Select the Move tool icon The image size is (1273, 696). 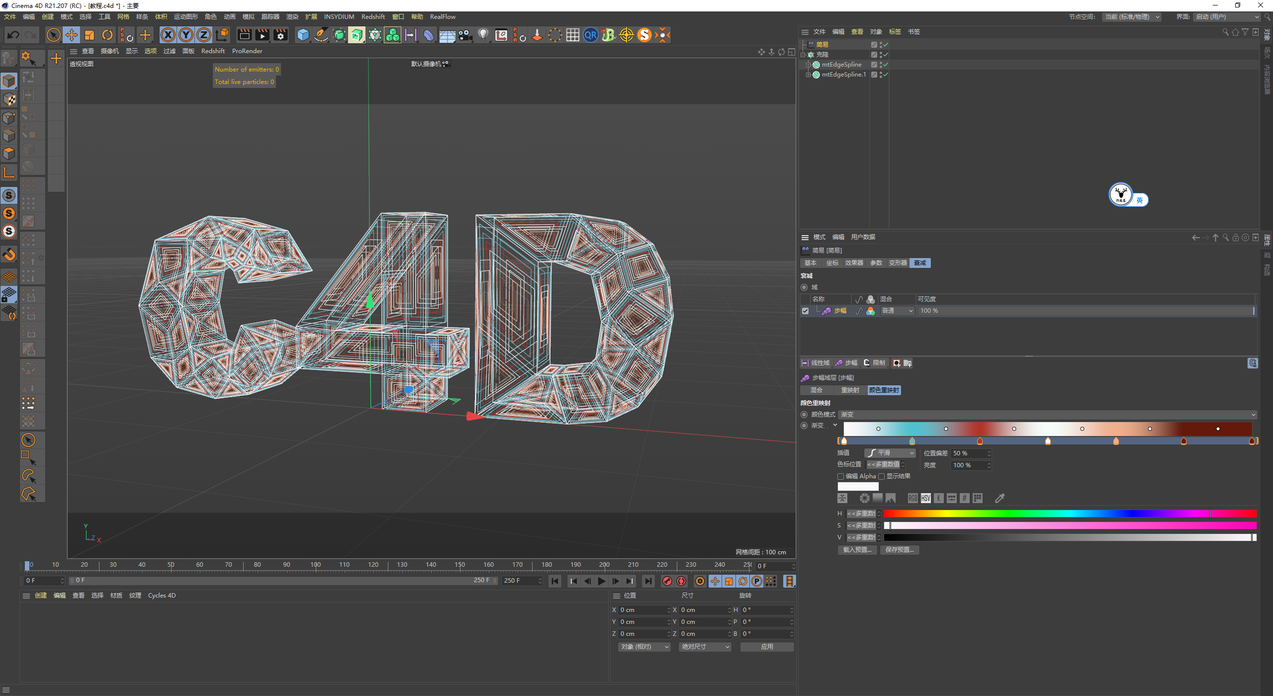click(x=72, y=35)
